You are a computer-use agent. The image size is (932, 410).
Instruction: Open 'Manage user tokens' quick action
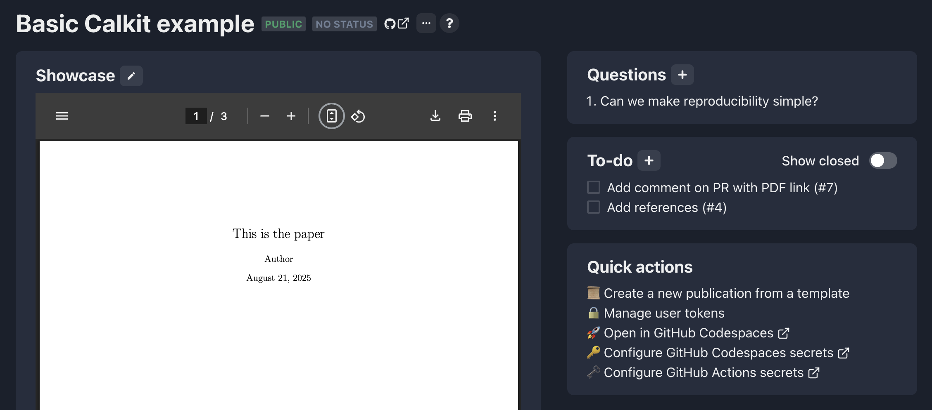click(x=664, y=313)
